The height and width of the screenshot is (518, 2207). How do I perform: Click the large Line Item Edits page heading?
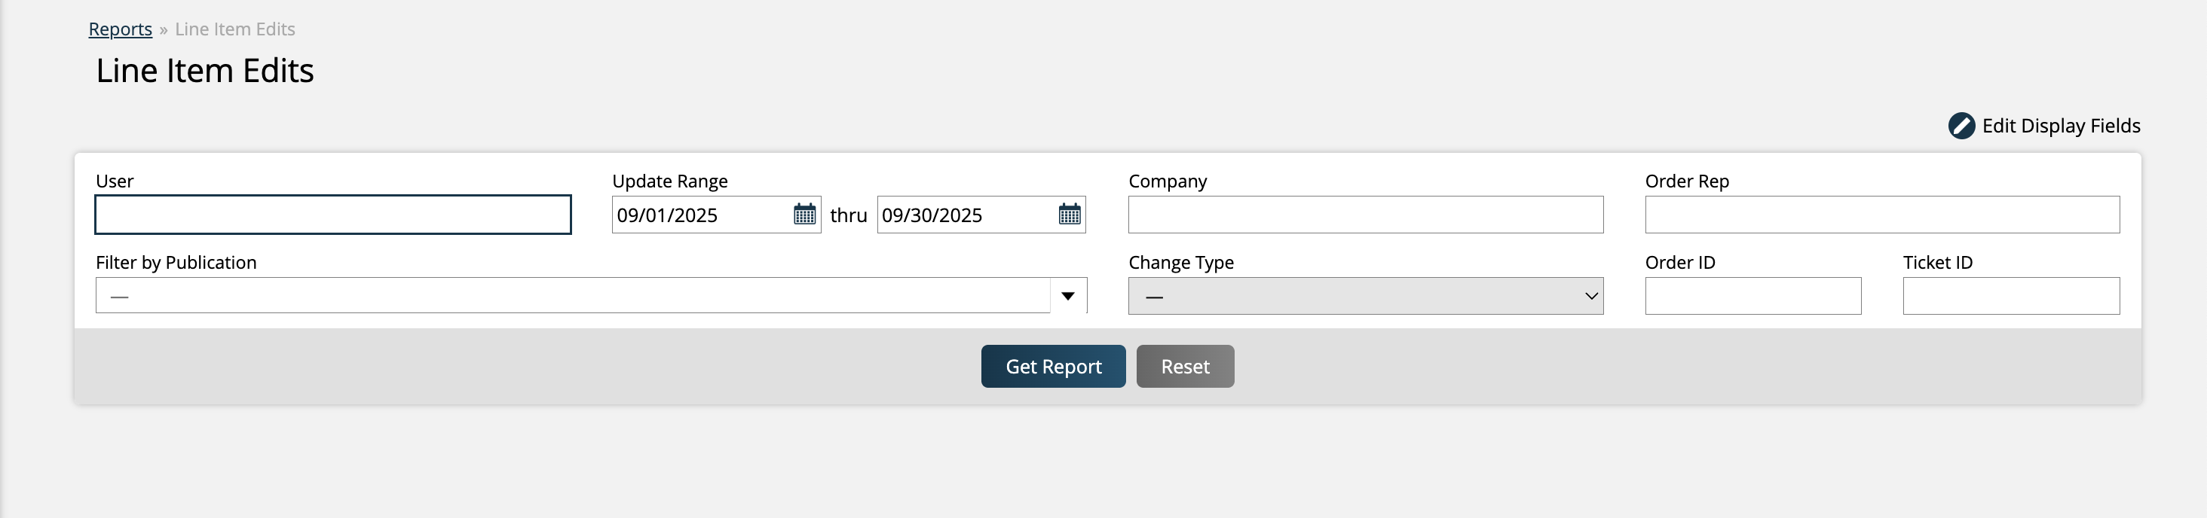click(205, 70)
